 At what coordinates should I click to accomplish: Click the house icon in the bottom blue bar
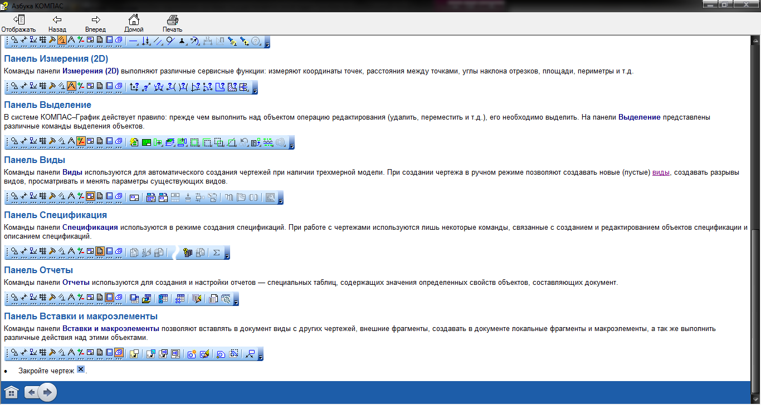(11, 392)
